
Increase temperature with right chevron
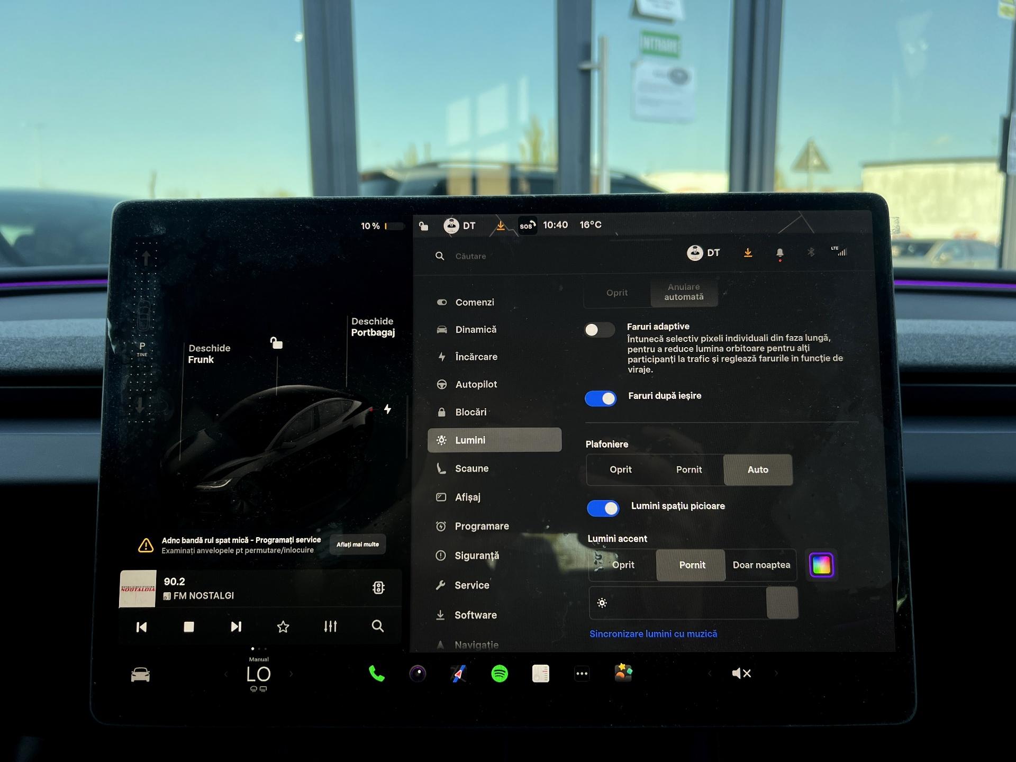click(x=291, y=674)
